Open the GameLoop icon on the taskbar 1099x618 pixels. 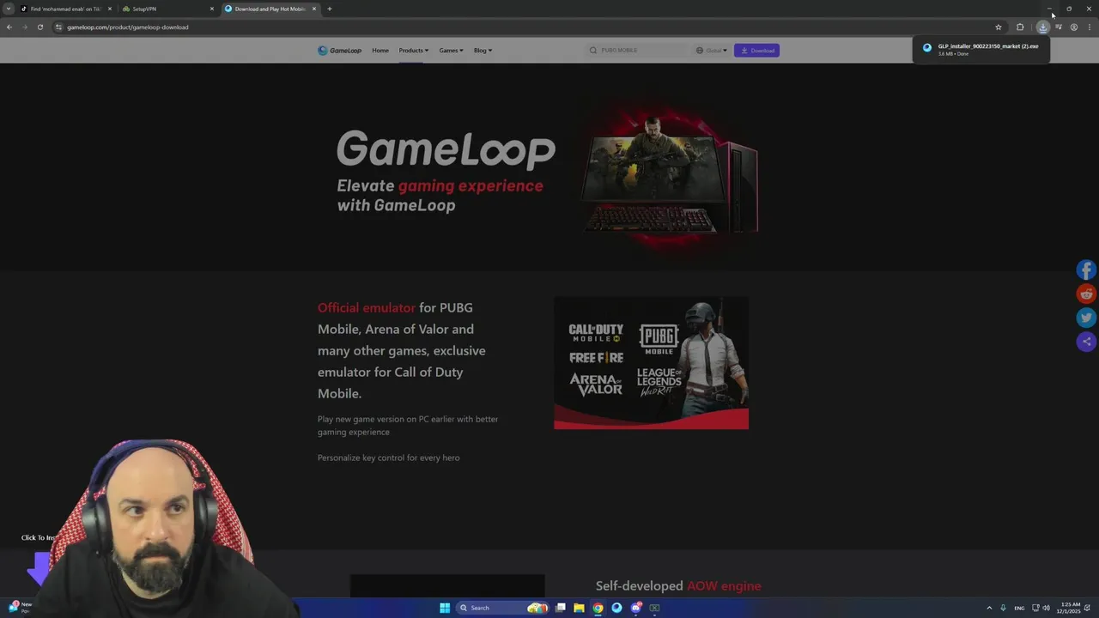616,608
